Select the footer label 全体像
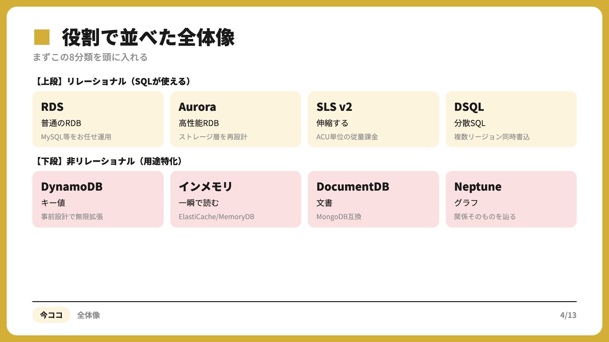 (88, 315)
